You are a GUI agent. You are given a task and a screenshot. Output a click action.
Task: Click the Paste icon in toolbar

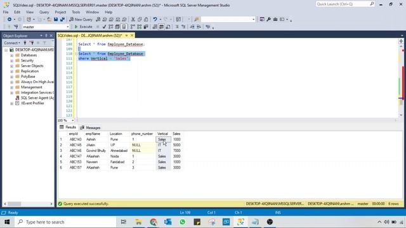[x=146, y=20]
